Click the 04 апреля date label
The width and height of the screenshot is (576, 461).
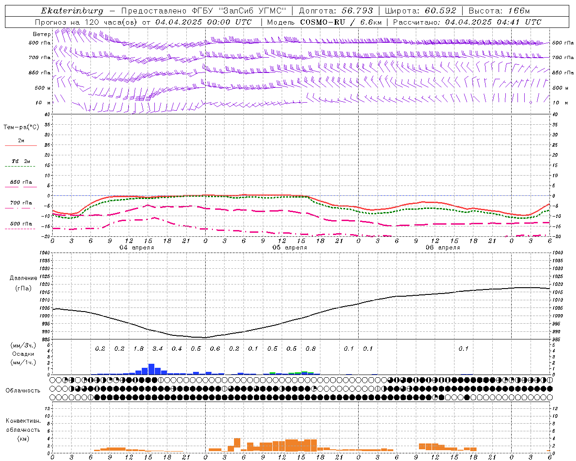(x=136, y=248)
